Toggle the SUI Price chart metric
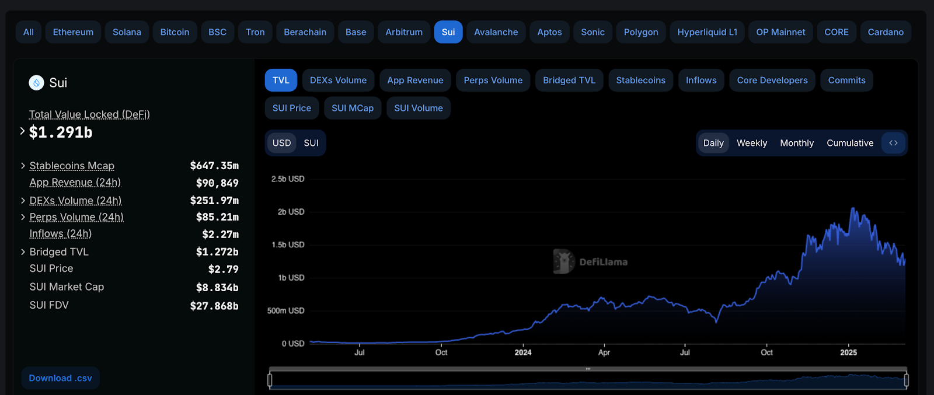The image size is (934, 395). click(x=292, y=109)
